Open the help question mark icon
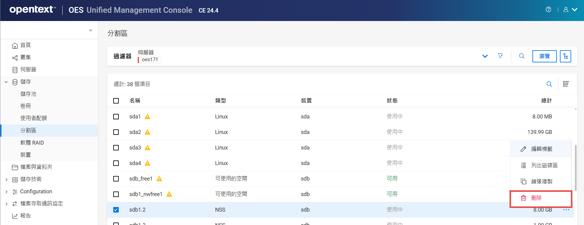584x225 pixels. point(548,9)
